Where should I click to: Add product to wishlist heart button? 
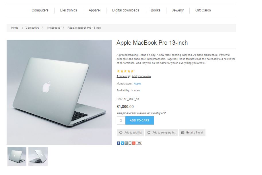tap(131, 133)
